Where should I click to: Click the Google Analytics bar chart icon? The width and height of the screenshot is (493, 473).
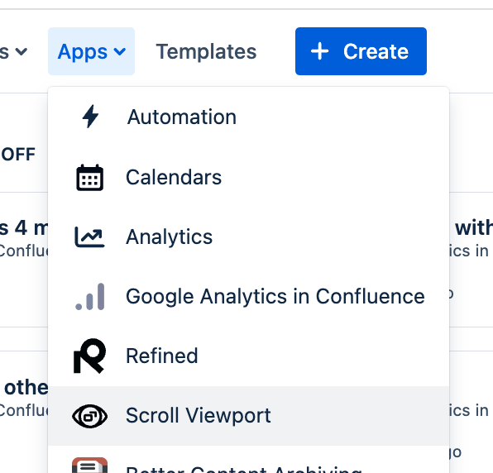point(90,296)
